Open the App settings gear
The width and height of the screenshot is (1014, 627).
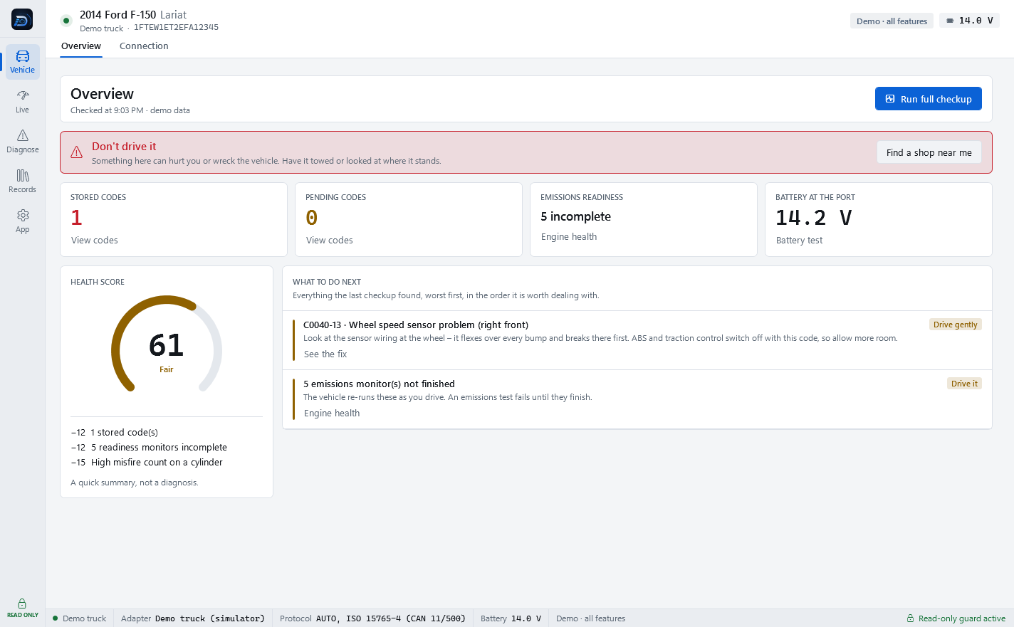click(23, 221)
